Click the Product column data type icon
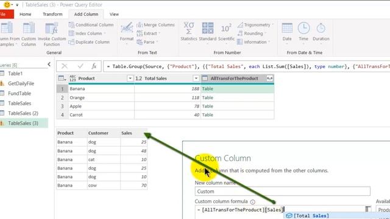This screenshot has height=219, width=390. coord(73,78)
